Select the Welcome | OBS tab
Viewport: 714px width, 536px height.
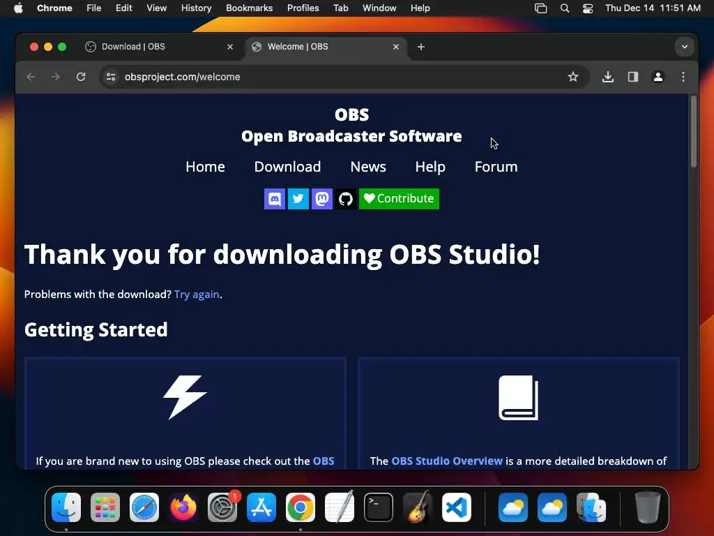[326, 47]
